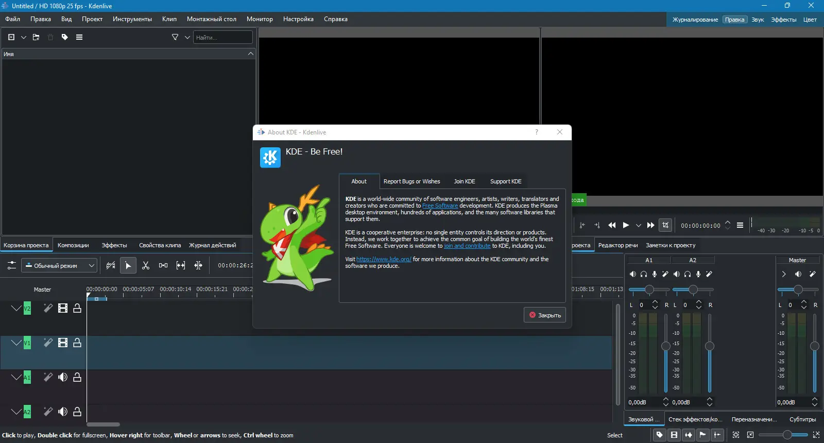
Task: Open the https://www.kde.org/ link
Action: (384, 259)
